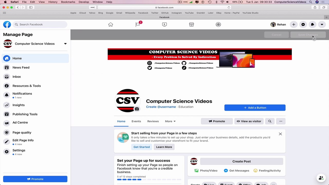Click the Create @username link
Viewport: 329px width, 185px height.
tap(161, 107)
